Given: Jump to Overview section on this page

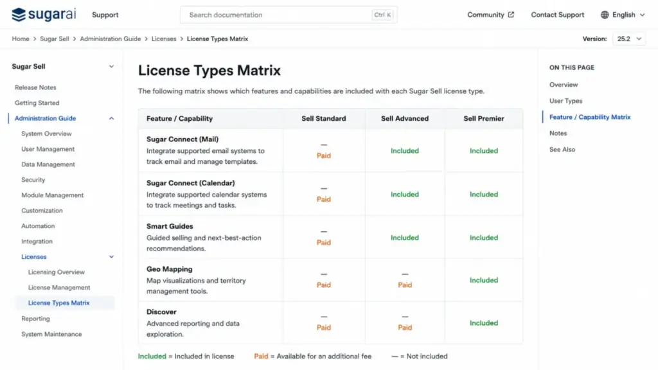Looking at the screenshot, I should point(564,84).
